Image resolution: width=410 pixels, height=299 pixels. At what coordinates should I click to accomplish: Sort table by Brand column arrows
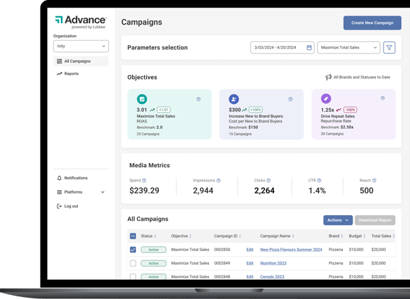(342, 236)
